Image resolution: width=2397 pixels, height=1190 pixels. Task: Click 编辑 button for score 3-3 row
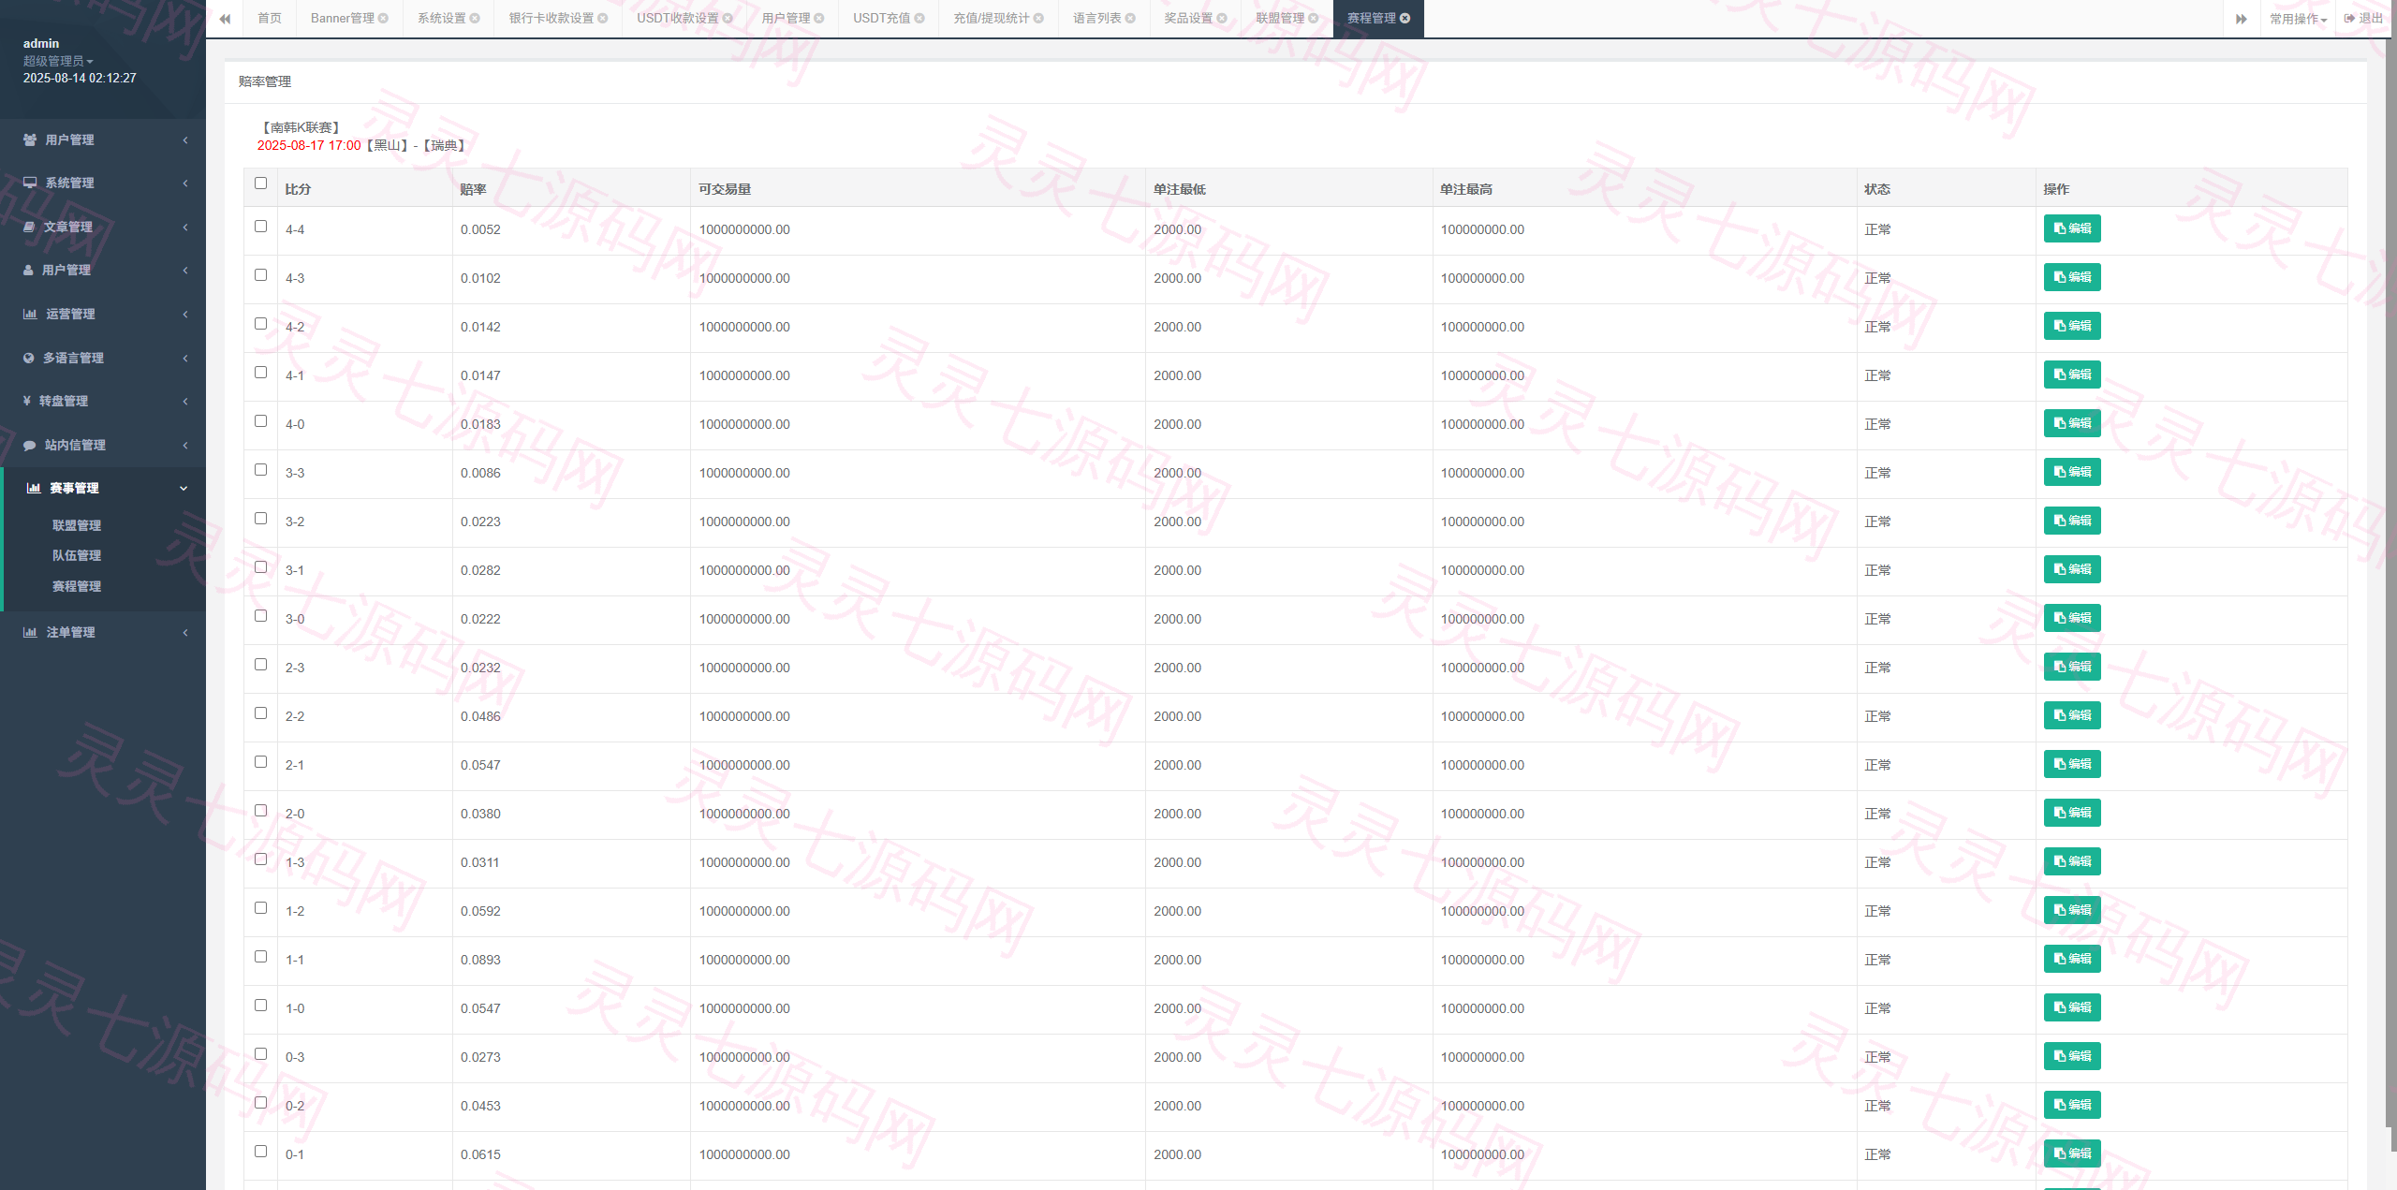pyautogui.click(x=2072, y=472)
